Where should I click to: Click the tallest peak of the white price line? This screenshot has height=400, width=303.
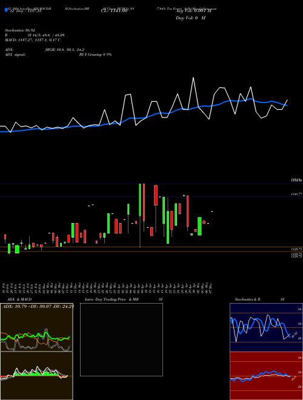pyautogui.click(x=193, y=78)
